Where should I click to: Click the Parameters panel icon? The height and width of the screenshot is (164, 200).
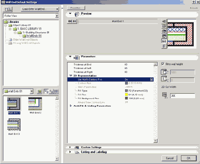77,57
